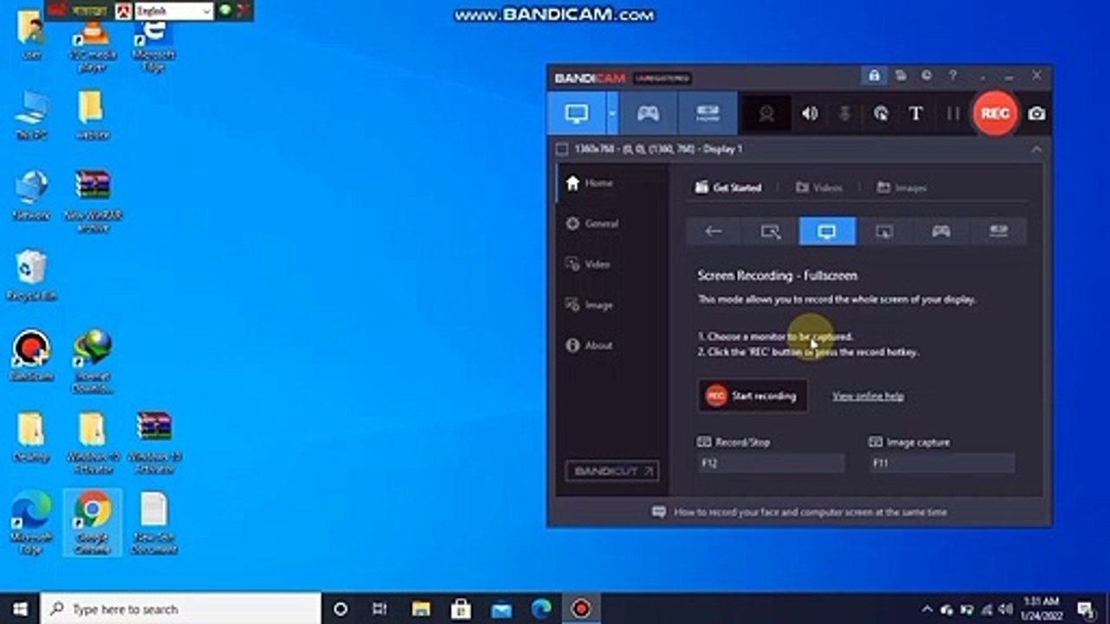The image size is (1110, 624).
Task: Select the New Text Document desktop icon
Action: point(153,522)
